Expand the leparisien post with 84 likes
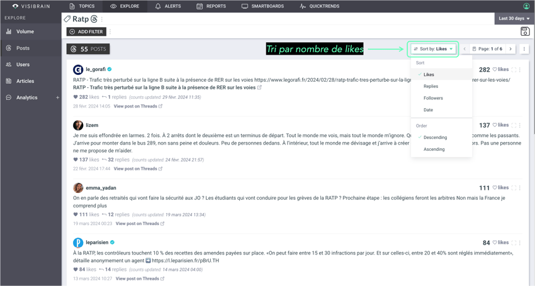The image size is (535, 286). [x=514, y=243]
